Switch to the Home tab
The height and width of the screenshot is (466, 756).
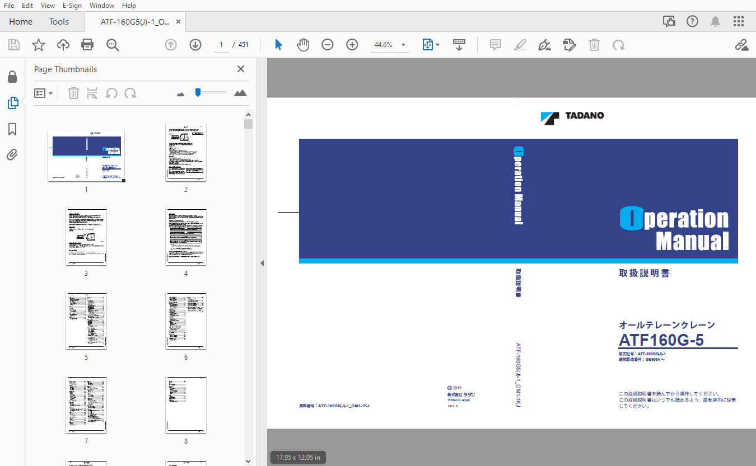(x=21, y=21)
